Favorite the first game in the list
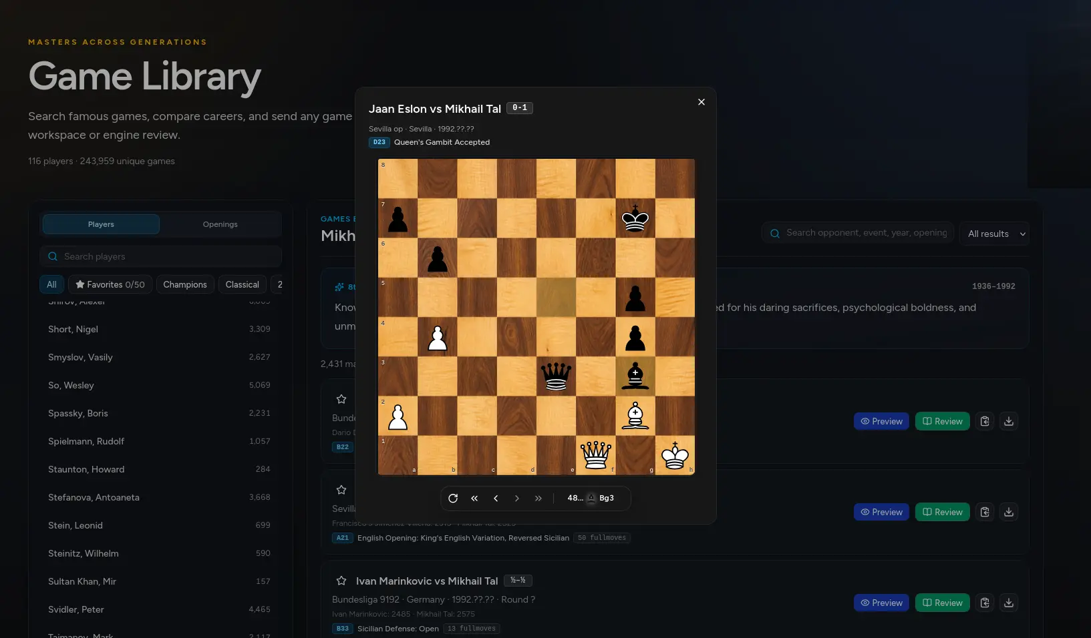 pyautogui.click(x=341, y=399)
